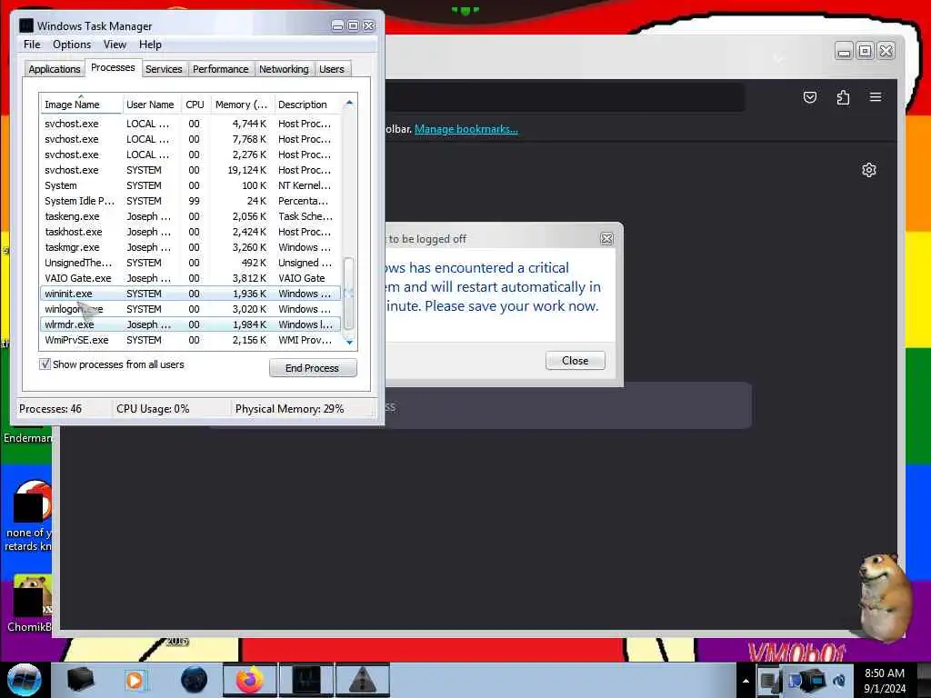This screenshot has height=698, width=931.
Task: Select the winlogon.exe process row
Action: click(191, 309)
